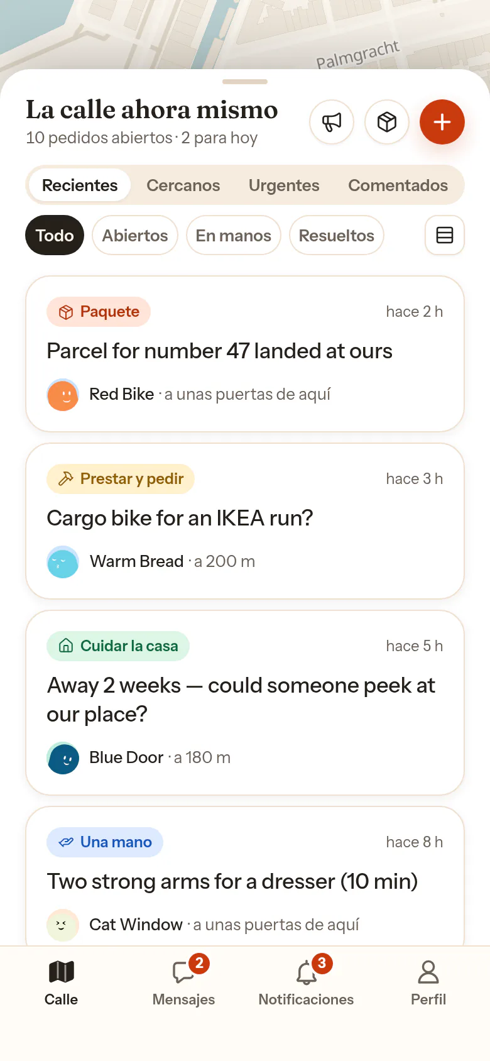
Task: Select the Abiertos filter chip
Action: tap(135, 235)
